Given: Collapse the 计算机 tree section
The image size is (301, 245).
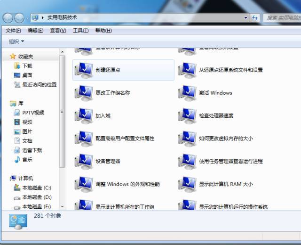Looking at the screenshot, I should [6, 178].
